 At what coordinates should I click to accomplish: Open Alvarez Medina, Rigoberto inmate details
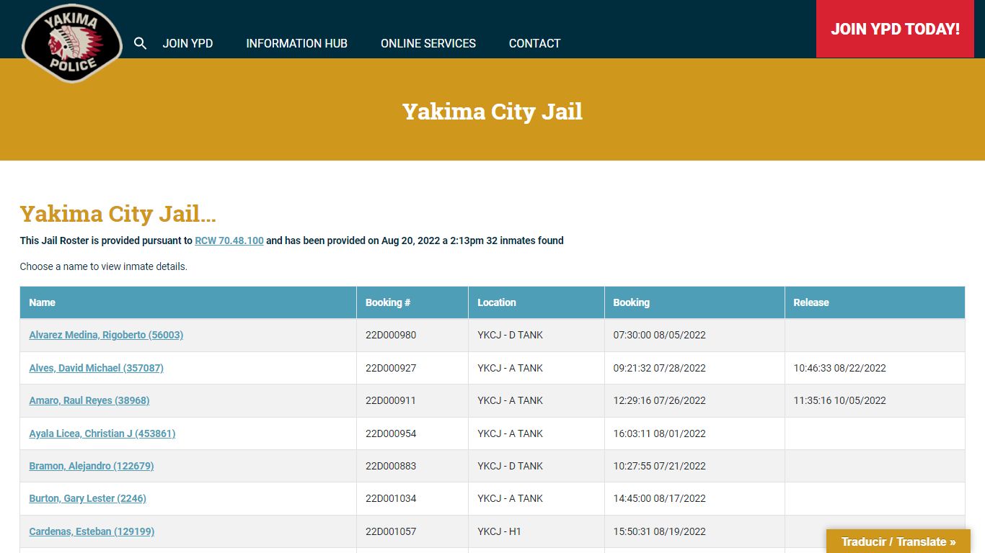[106, 335]
